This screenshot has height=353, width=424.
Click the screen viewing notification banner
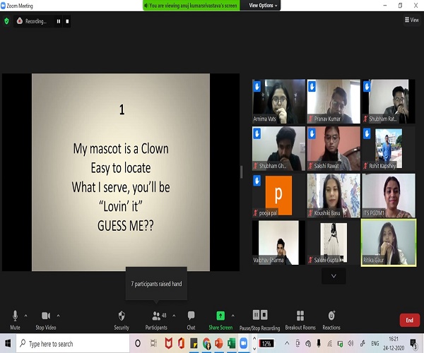[x=192, y=6]
